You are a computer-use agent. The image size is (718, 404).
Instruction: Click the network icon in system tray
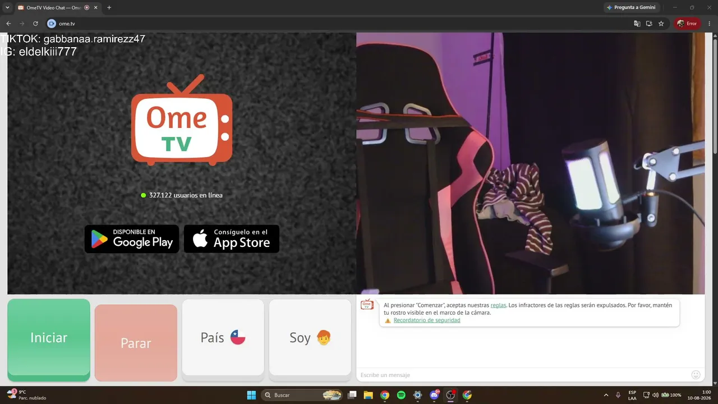coord(646,395)
